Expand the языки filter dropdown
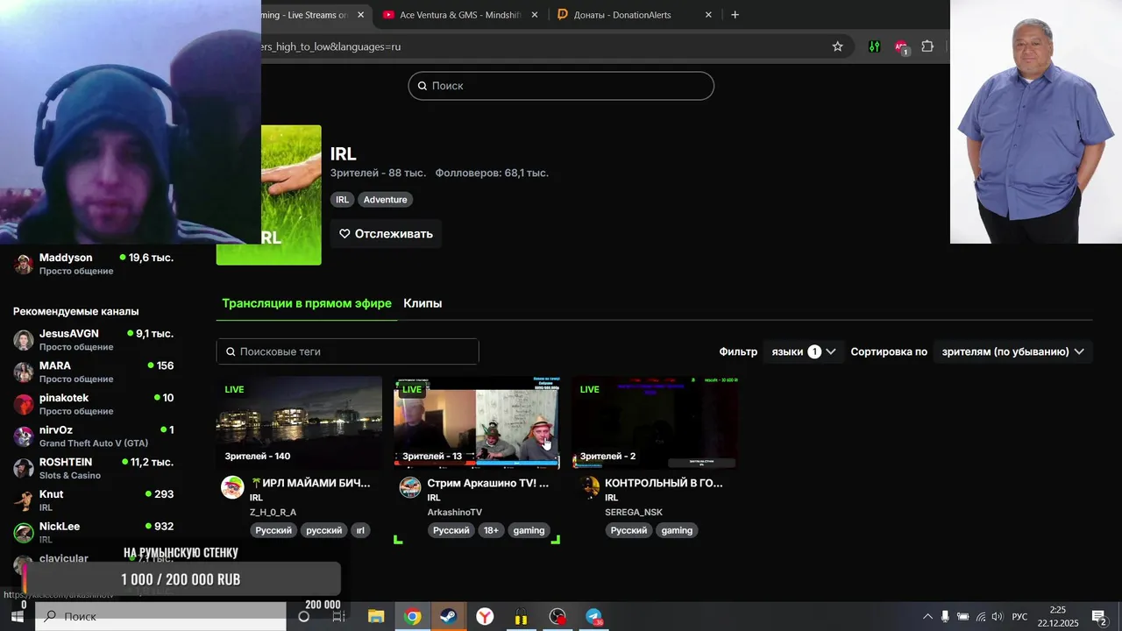1122x631 pixels. [x=804, y=351]
